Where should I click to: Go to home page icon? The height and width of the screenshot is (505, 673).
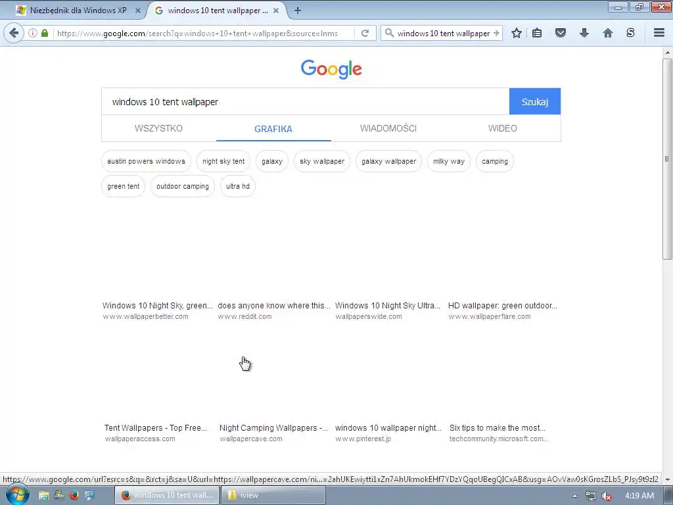[x=607, y=33]
